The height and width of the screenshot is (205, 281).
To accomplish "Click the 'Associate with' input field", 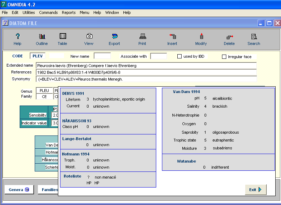I will (x=159, y=56).
